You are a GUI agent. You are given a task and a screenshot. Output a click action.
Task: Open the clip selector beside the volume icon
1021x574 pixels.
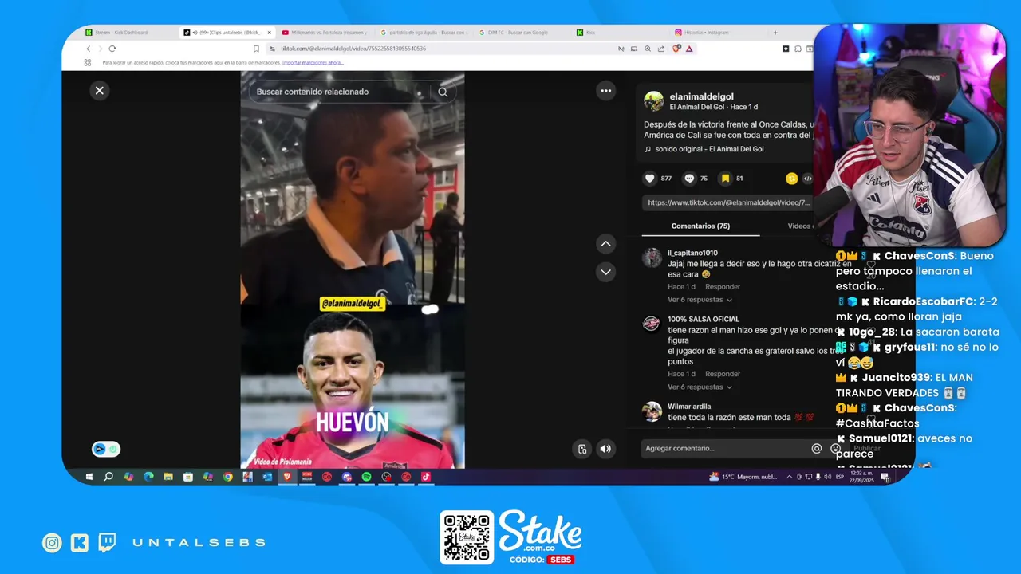[x=582, y=449]
